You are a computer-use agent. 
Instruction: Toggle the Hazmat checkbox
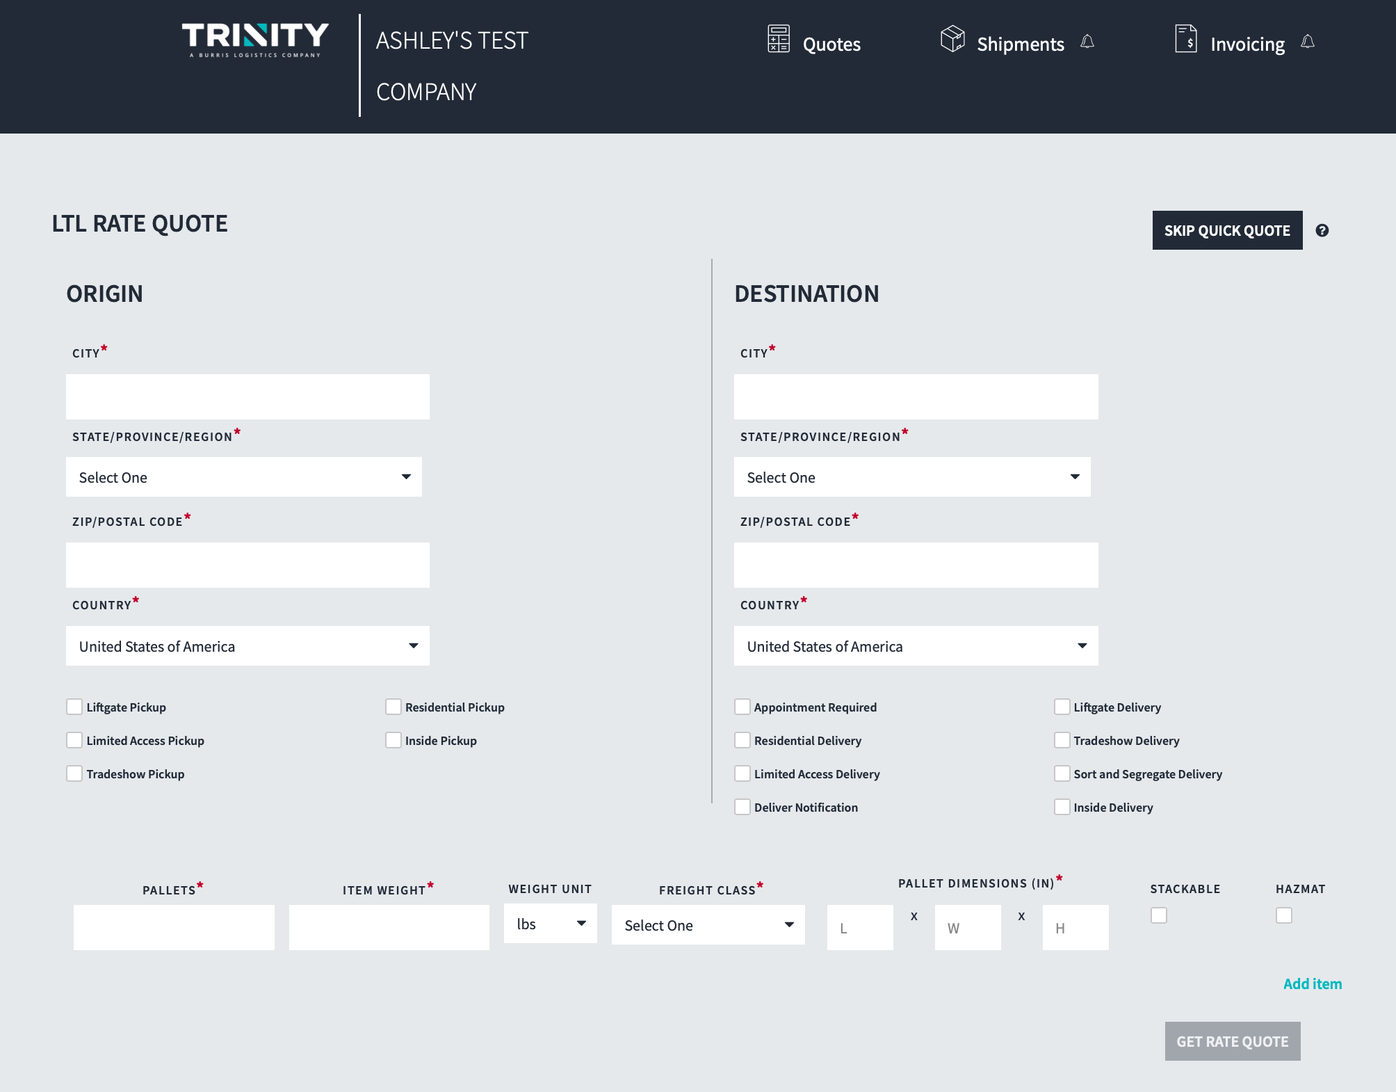tap(1284, 916)
